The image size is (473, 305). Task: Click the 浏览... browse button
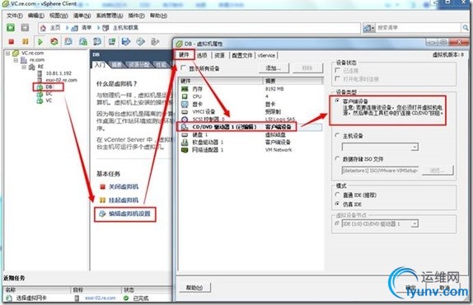pos(438,171)
